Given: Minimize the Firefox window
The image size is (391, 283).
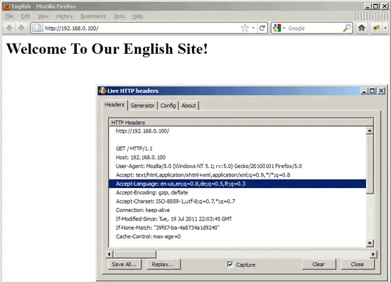Looking at the screenshot, I should (x=368, y=6).
